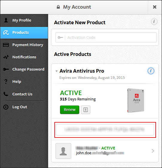Click the blue info icon for Avira Antivirus Pro
Viewport: 162px width, 168px height.
151,71
